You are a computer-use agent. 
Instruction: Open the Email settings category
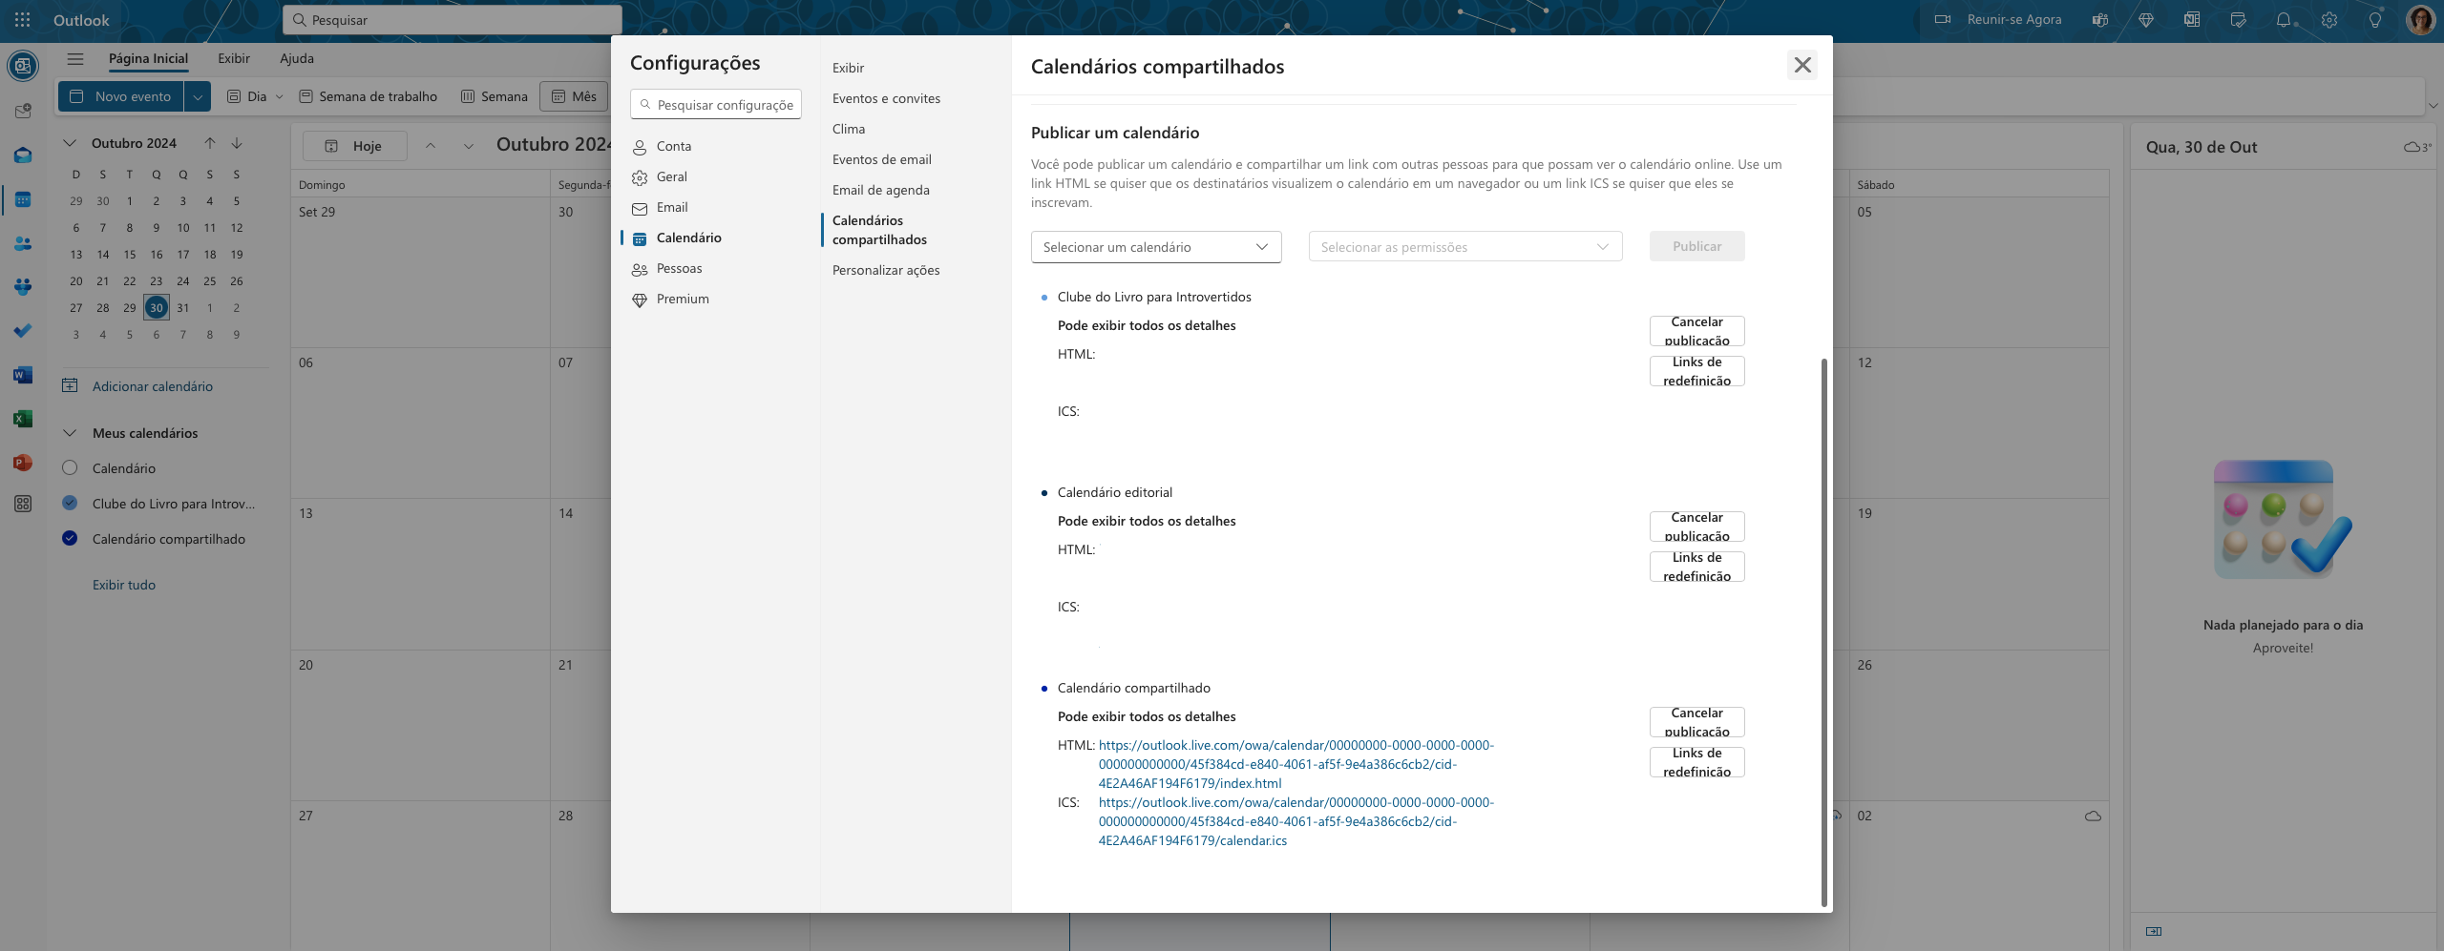pos(671,207)
